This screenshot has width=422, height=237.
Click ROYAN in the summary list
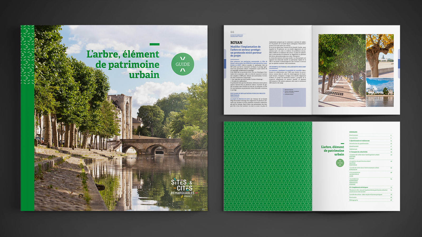click(352, 158)
